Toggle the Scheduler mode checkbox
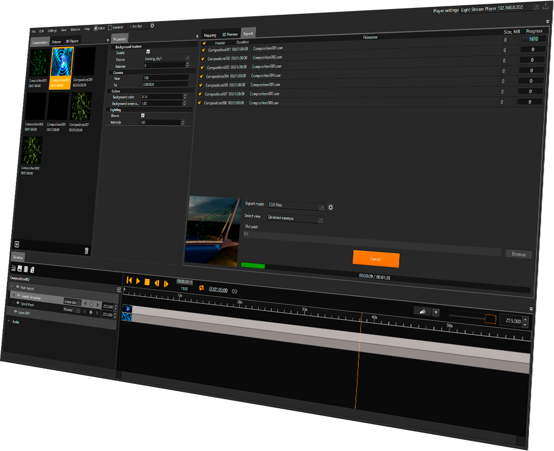554x451 pixels. click(x=110, y=27)
